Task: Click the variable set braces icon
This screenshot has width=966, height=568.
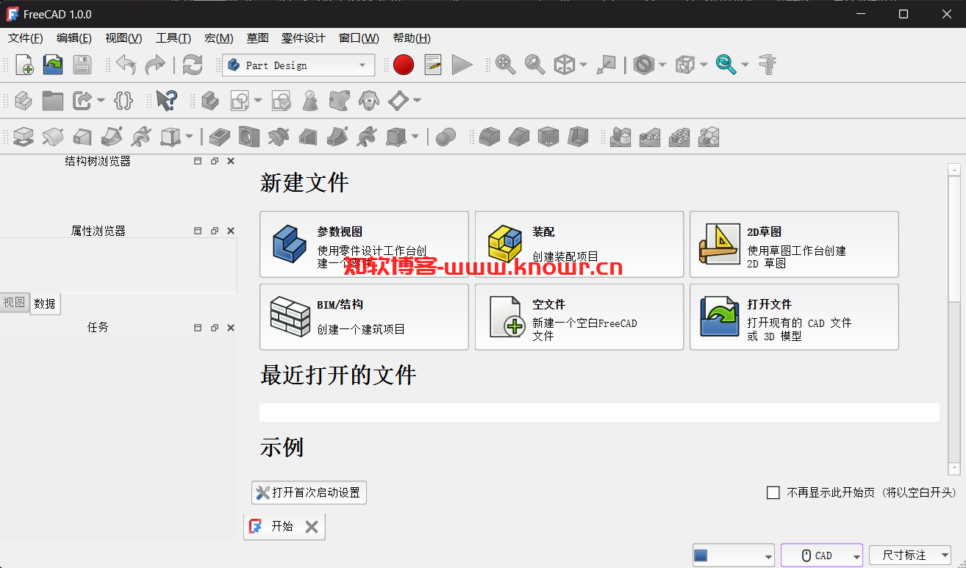Action: (124, 101)
